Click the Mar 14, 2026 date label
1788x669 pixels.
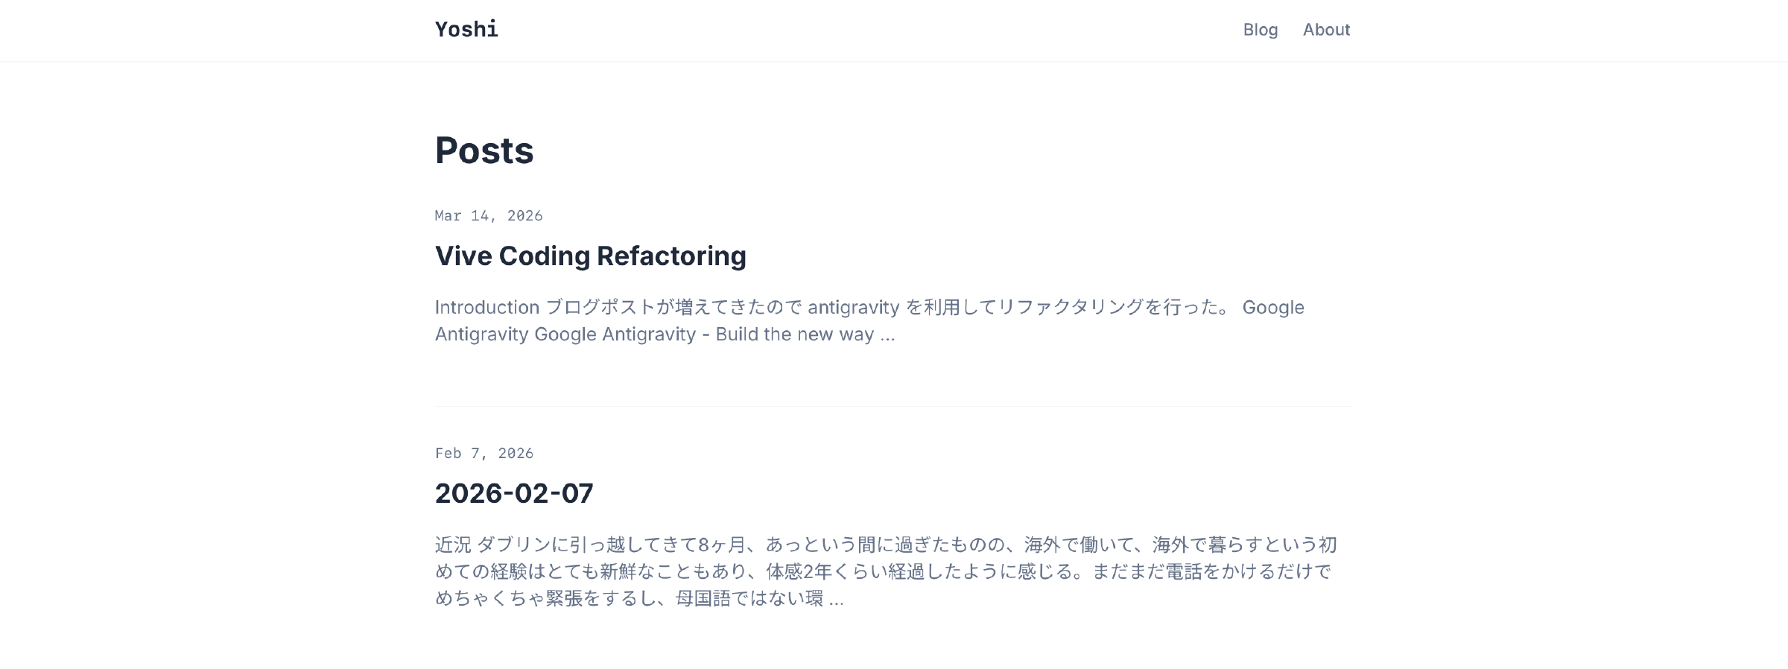click(x=489, y=215)
